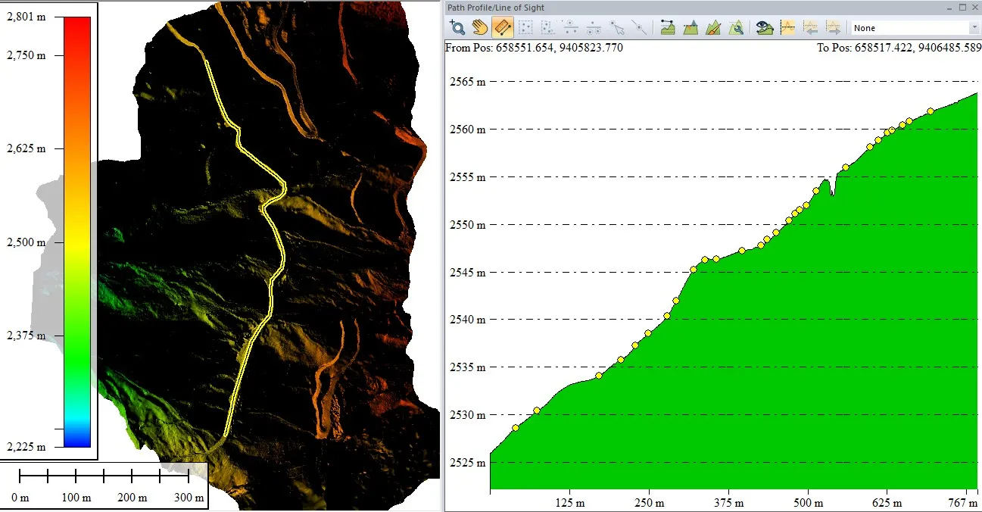
Task: Click the terrain icon with red peak marker
Action: tap(690, 28)
